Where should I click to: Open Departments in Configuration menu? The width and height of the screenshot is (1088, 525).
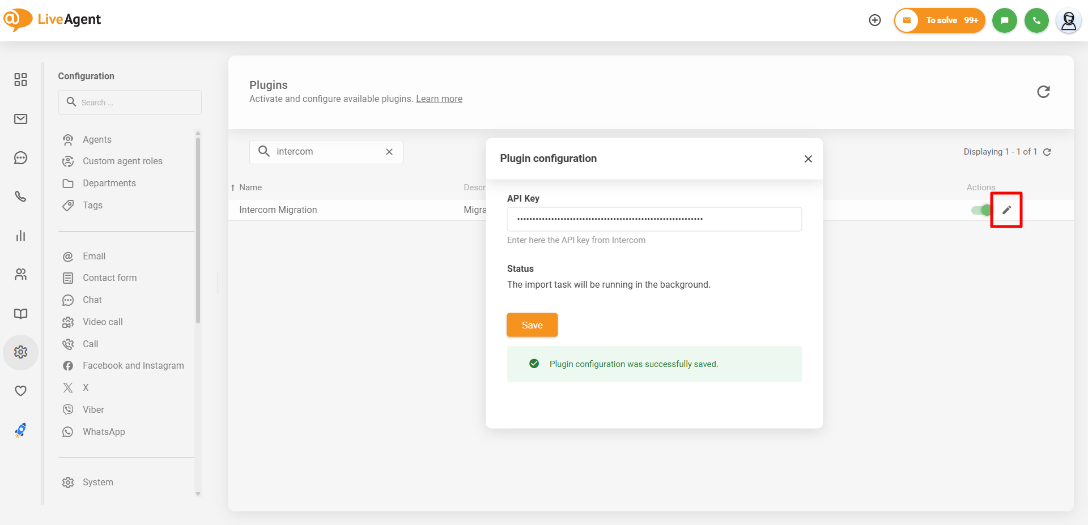pyautogui.click(x=109, y=183)
